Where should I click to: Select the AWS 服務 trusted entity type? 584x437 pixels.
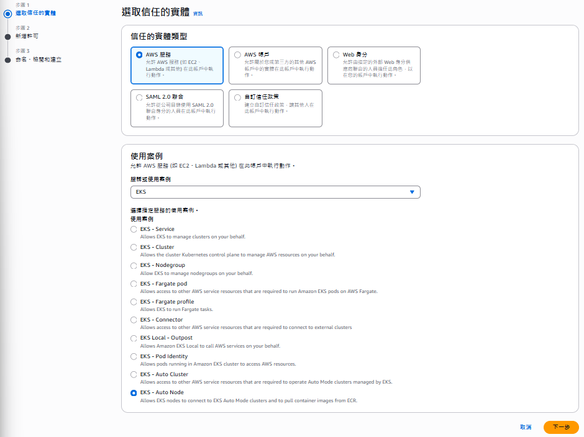click(x=177, y=65)
